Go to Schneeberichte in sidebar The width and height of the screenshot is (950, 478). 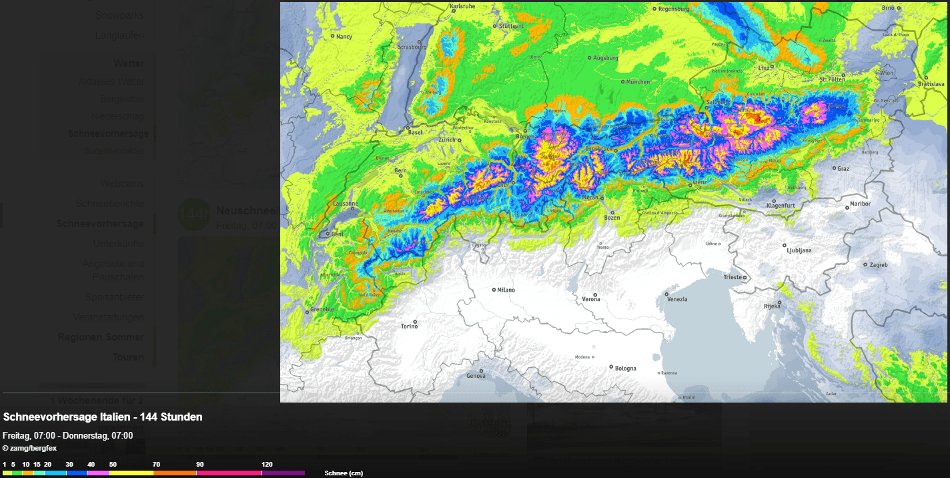[109, 204]
